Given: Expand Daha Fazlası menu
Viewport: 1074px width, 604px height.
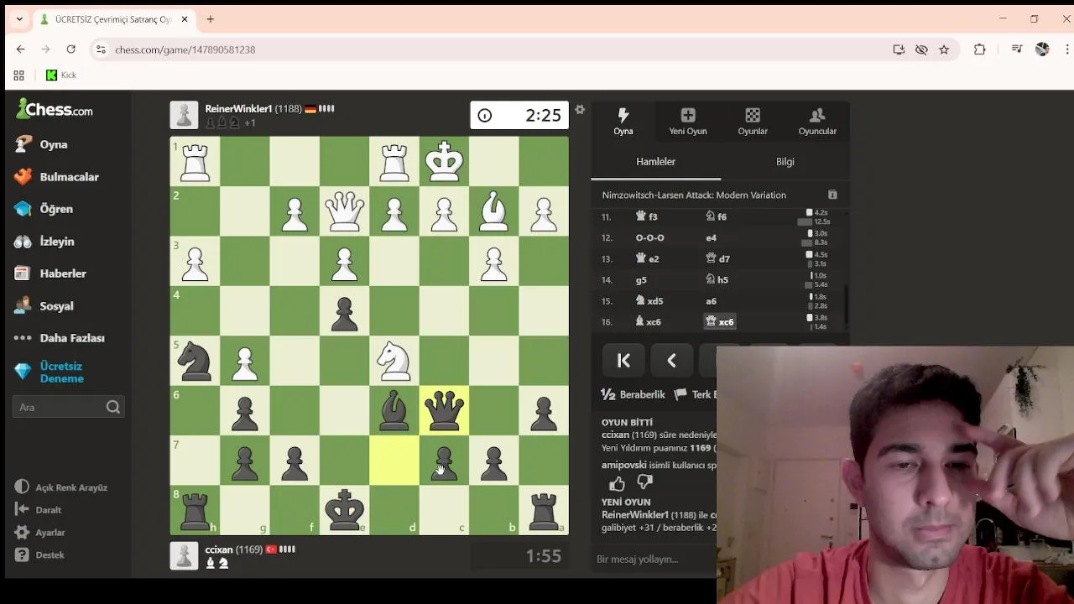Looking at the screenshot, I should (60, 338).
